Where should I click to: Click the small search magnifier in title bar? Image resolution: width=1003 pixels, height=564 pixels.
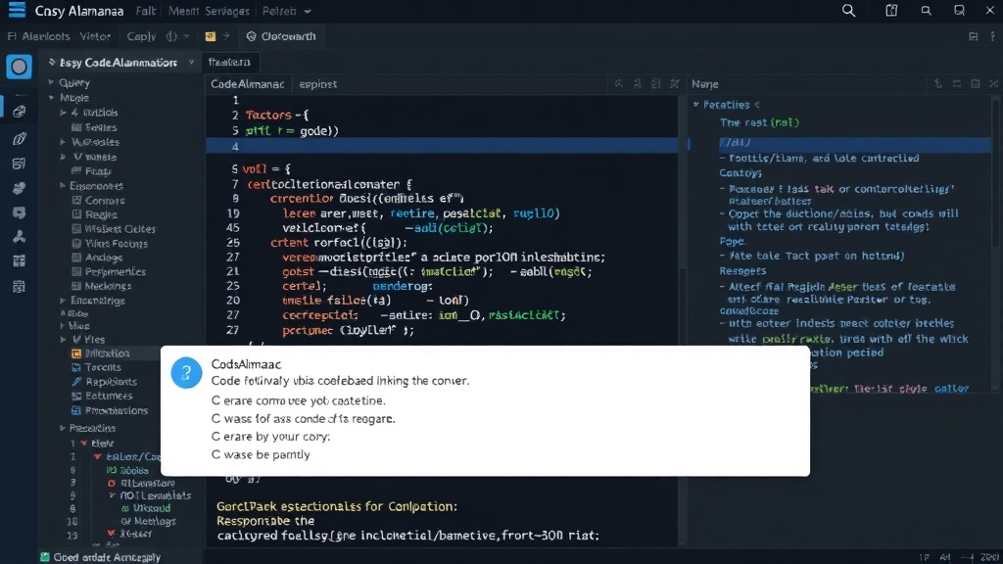coord(926,11)
